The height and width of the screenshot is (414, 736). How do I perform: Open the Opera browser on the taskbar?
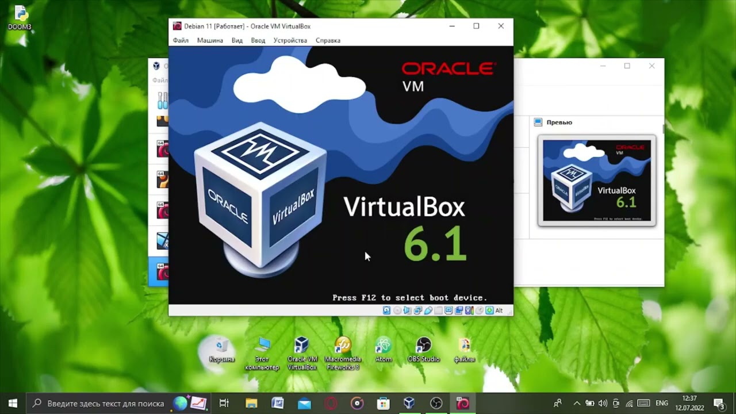click(x=331, y=403)
